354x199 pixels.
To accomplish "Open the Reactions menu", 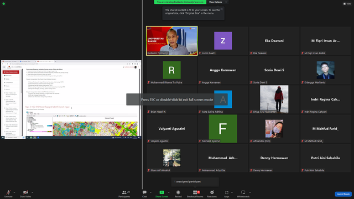I will [212, 193].
